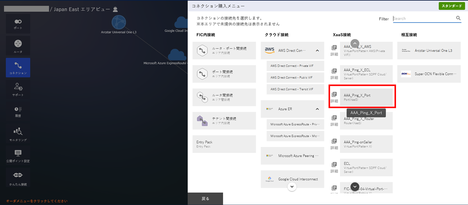Screen dimensions: 468x205
Task: Select AWS Direct Connect - Private VIF
Action: coord(292,66)
